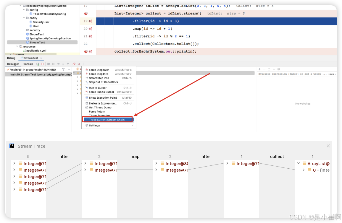The width and height of the screenshot is (342, 223).
Task: Choose Smart Step Into
Action: pyautogui.click(x=109, y=78)
